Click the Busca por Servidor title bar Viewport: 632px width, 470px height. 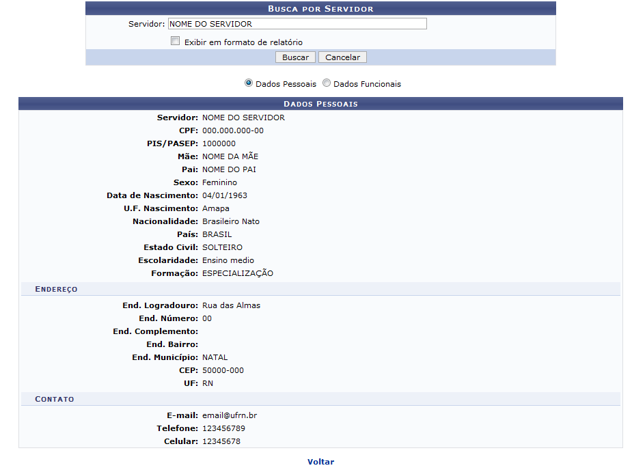click(x=320, y=8)
